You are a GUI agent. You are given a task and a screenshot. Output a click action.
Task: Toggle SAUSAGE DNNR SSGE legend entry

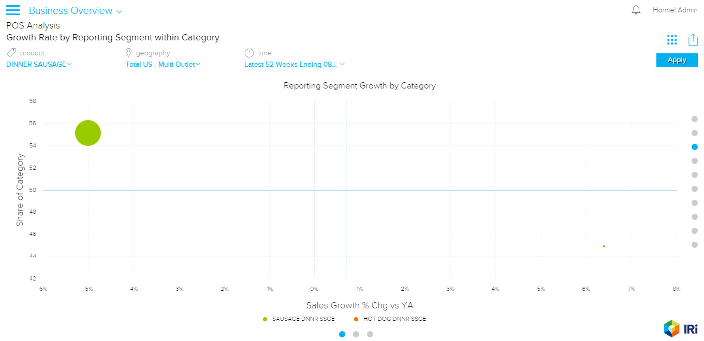point(299,319)
